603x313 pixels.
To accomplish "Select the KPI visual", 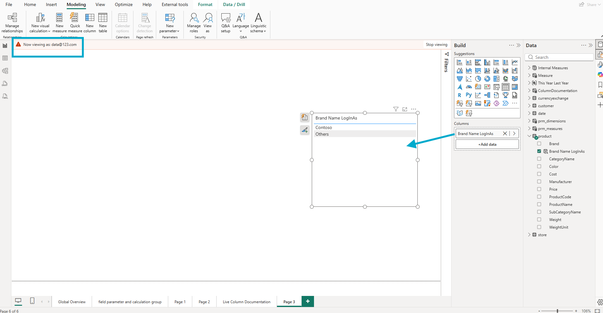I will point(487,87).
